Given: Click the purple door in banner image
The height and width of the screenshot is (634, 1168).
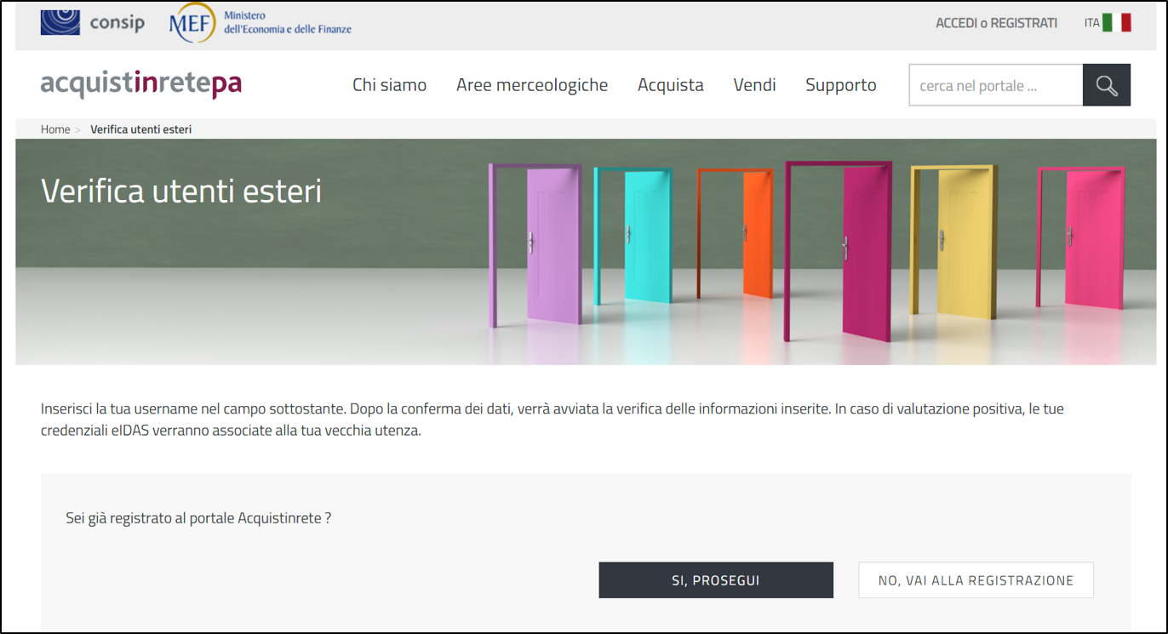Looking at the screenshot, I should tap(553, 244).
